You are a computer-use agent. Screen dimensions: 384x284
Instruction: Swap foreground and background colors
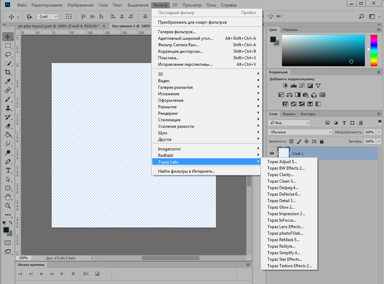[11, 222]
